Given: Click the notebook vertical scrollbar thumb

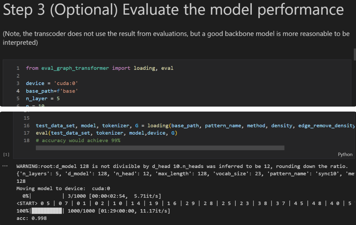Looking at the screenshot, I should [x=355, y=54].
